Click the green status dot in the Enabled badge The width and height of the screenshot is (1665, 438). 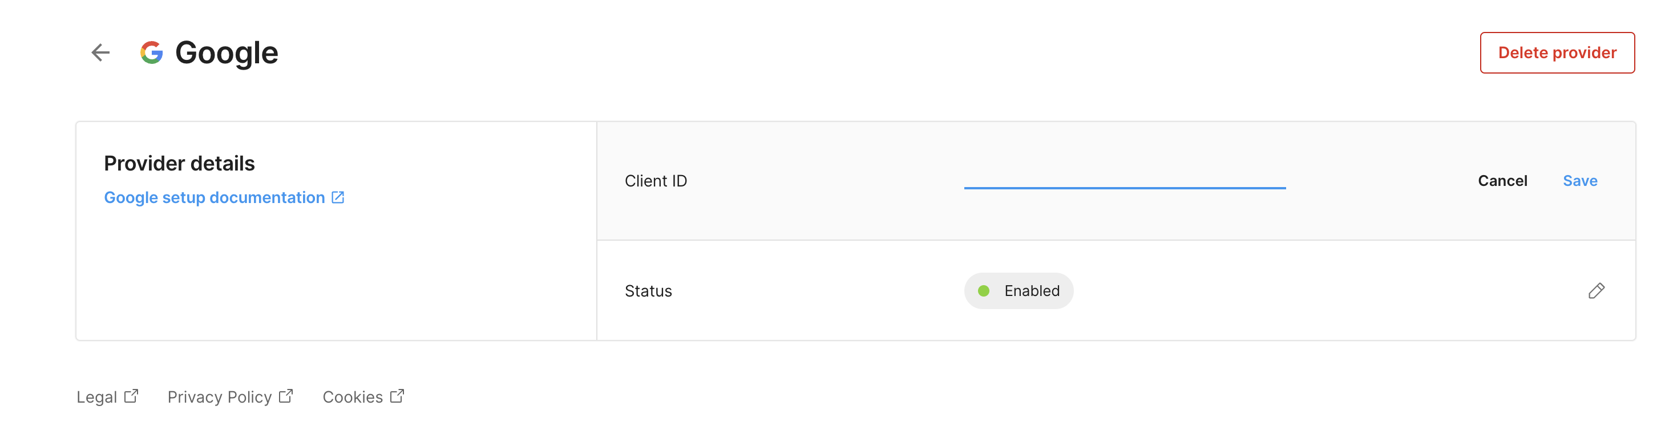[985, 291]
